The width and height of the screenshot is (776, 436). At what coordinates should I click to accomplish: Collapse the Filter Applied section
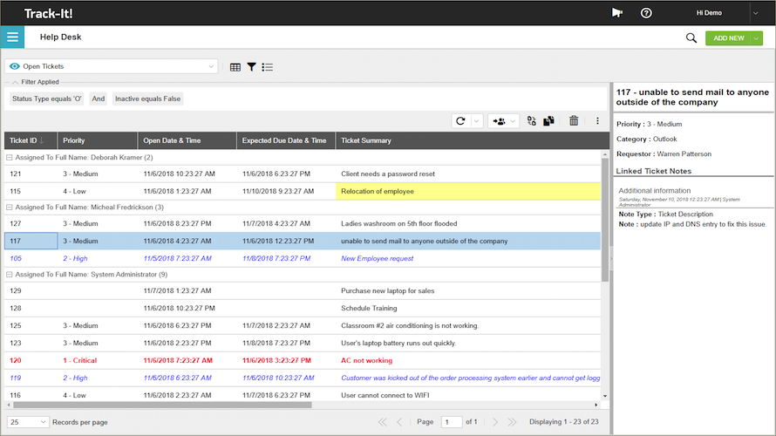(x=15, y=82)
